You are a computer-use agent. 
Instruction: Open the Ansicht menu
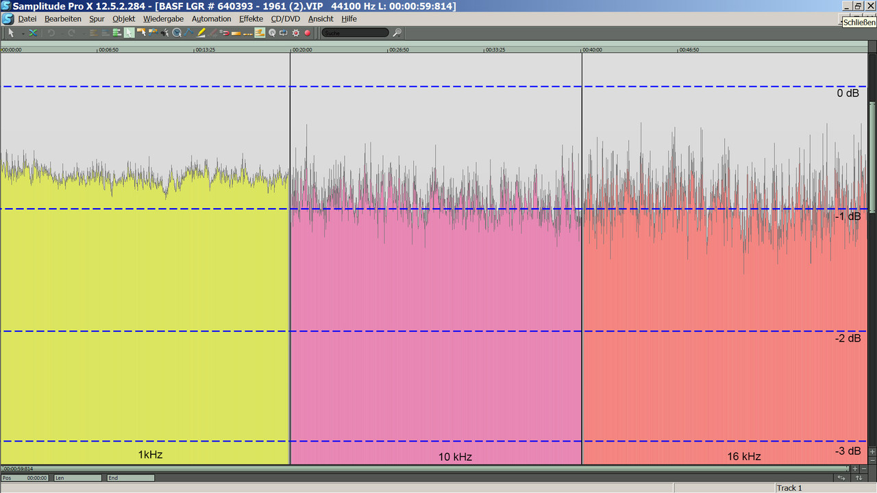point(321,18)
